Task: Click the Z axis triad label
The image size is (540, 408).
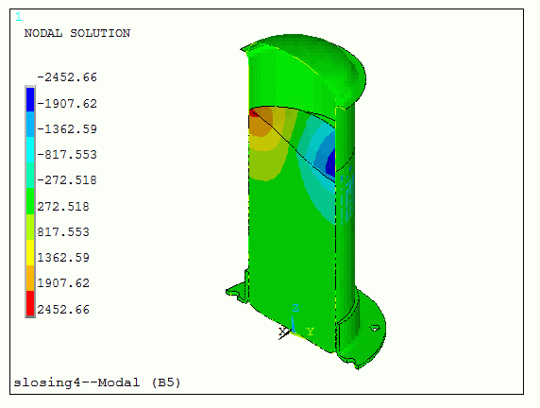Action: click(x=295, y=308)
